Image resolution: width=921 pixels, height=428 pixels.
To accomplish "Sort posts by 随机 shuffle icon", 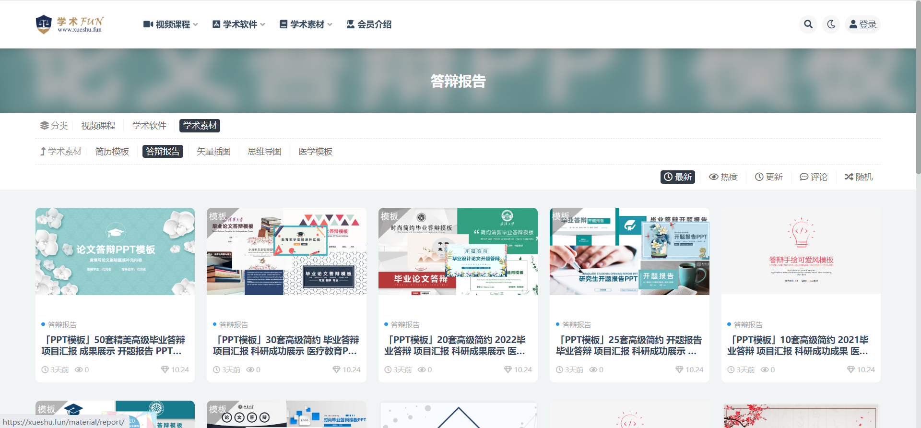I will pos(859,177).
